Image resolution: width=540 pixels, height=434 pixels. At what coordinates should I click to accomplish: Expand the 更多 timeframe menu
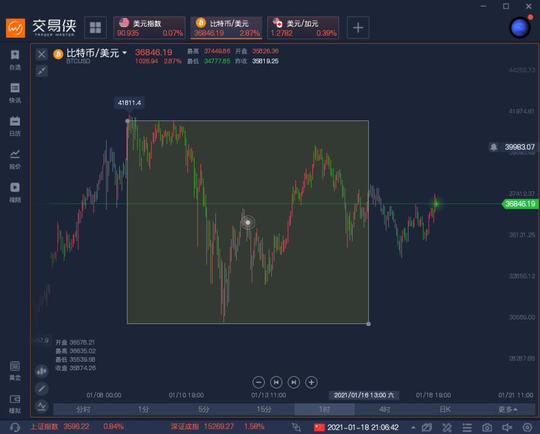[507, 409]
